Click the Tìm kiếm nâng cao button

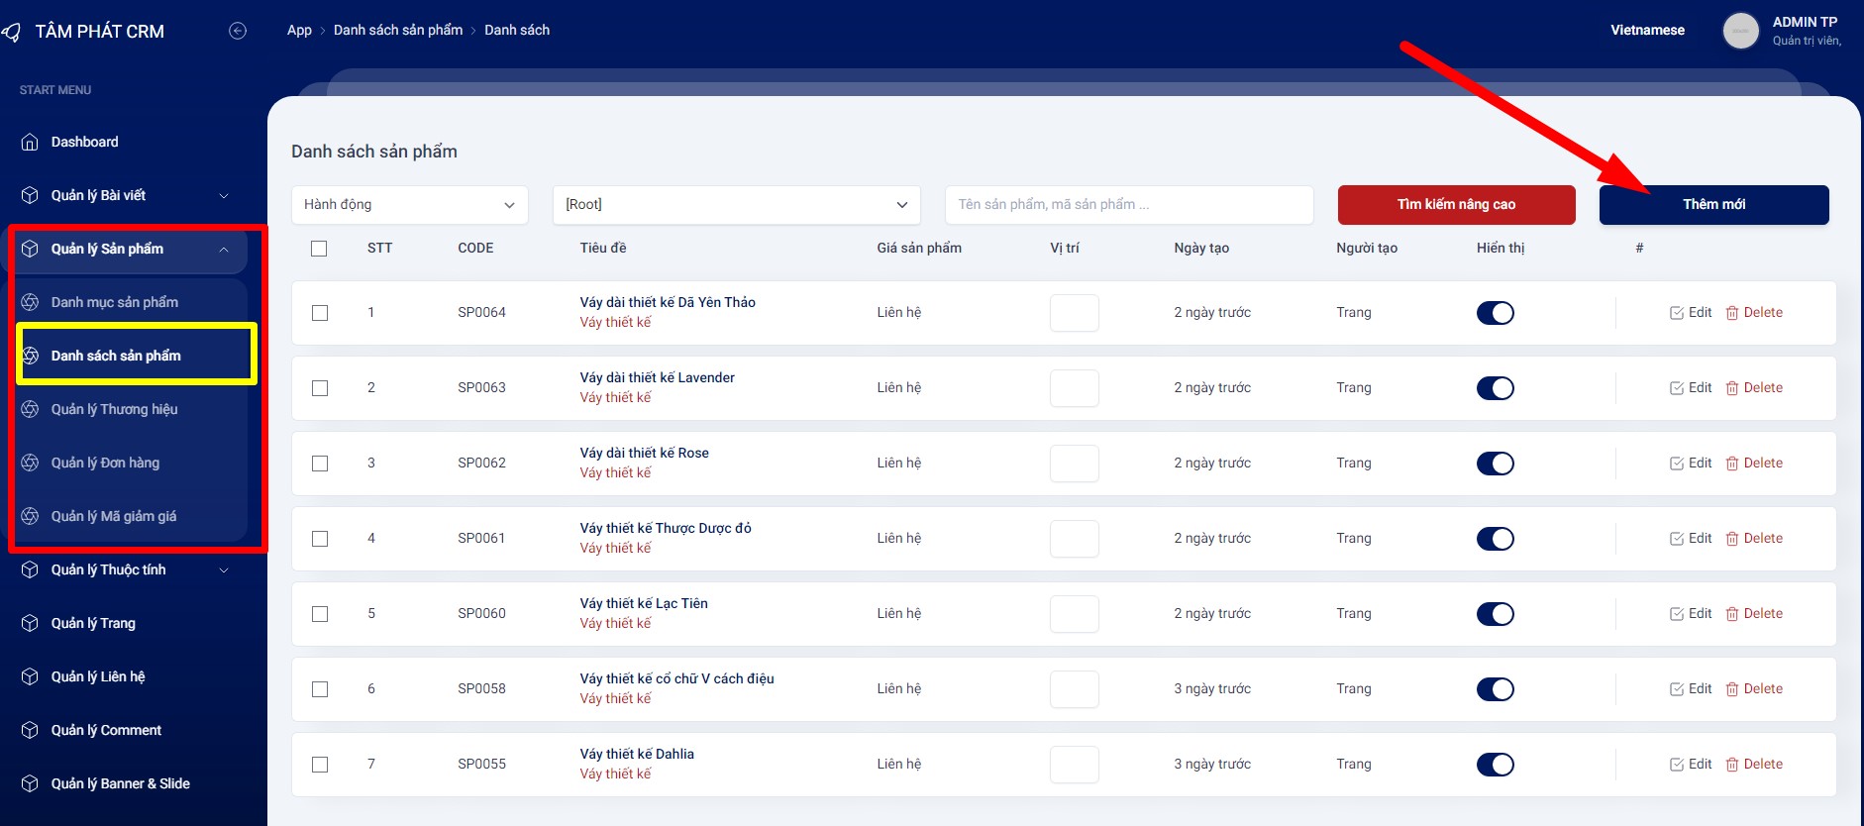click(x=1456, y=205)
